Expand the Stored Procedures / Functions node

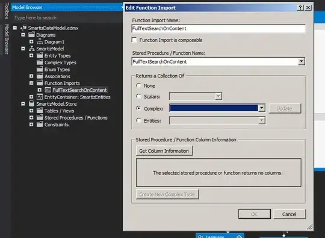click(x=31, y=118)
